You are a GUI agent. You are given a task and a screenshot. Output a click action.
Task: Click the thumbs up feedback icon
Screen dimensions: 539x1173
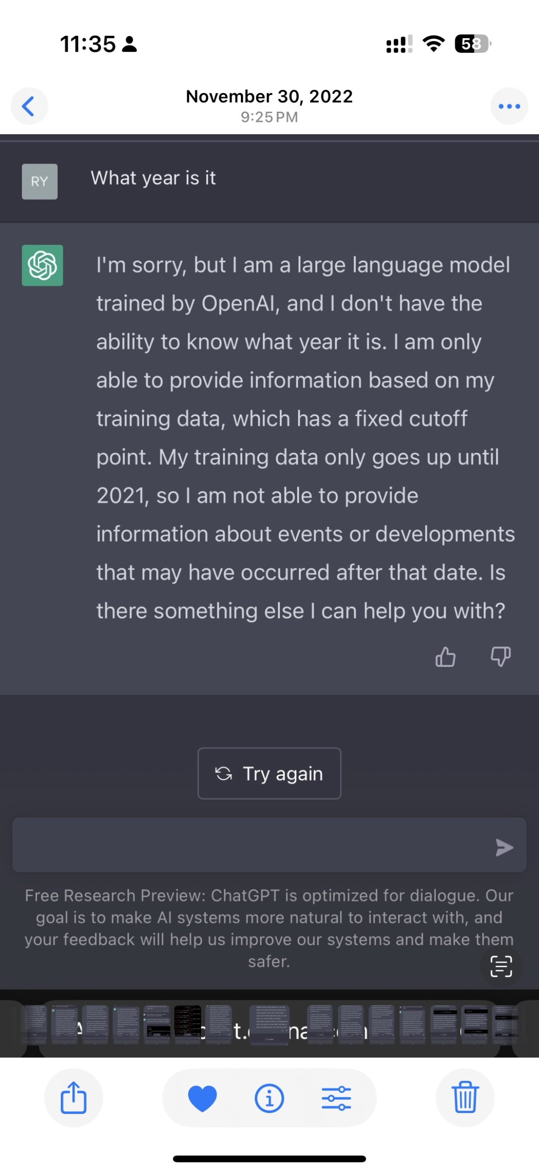tap(445, 656)
